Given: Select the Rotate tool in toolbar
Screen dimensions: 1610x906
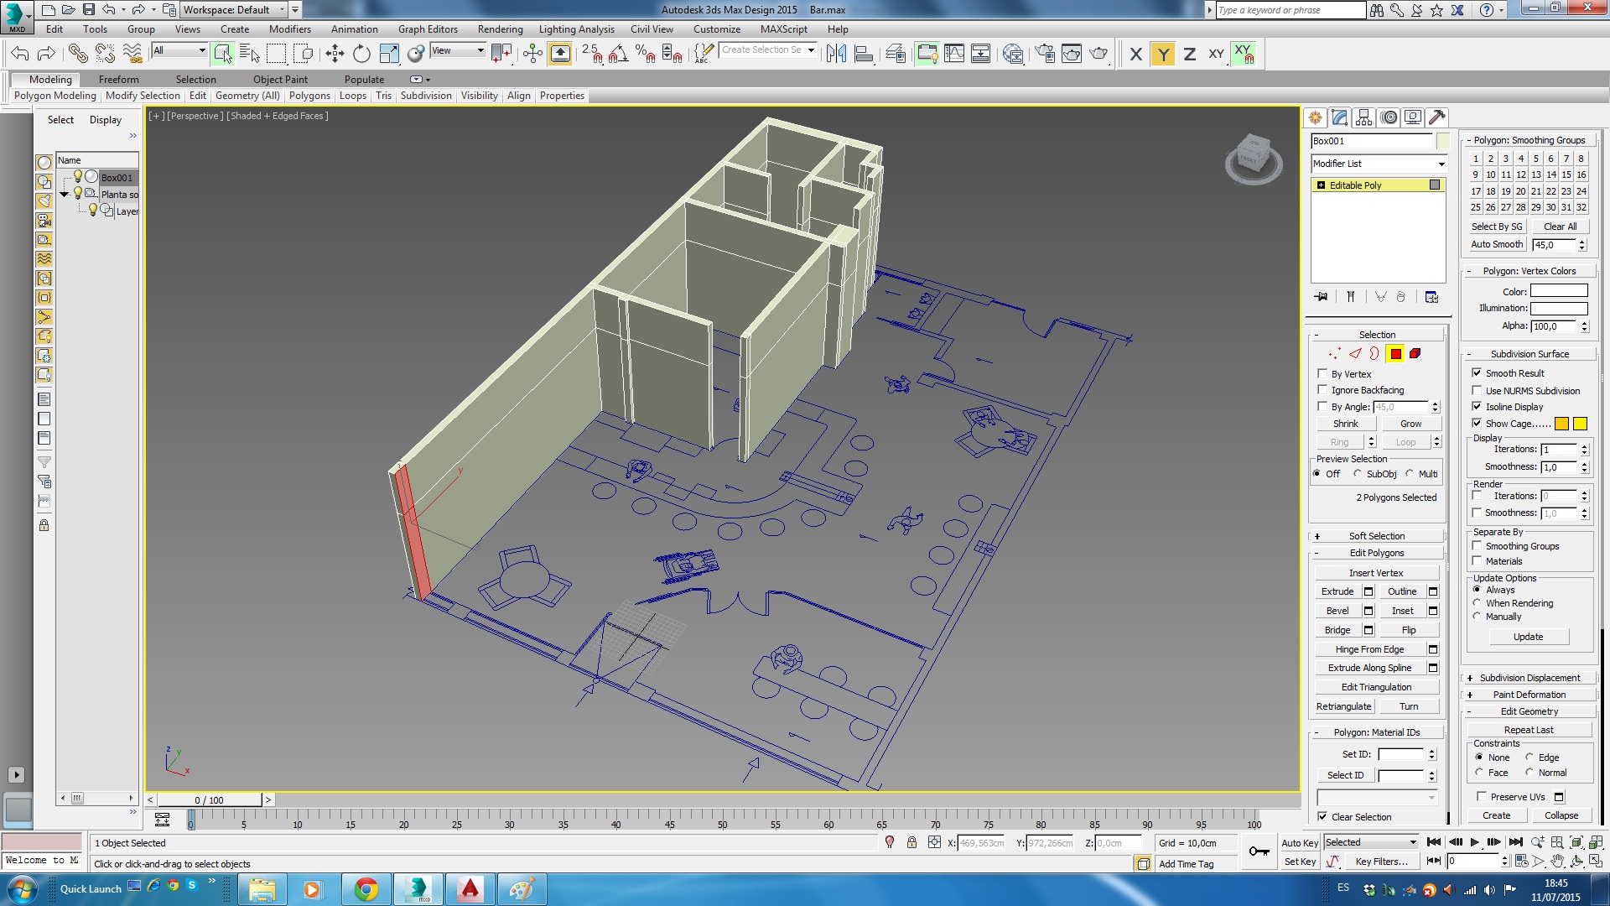Looking at the screenshot, I should point(361,55).
